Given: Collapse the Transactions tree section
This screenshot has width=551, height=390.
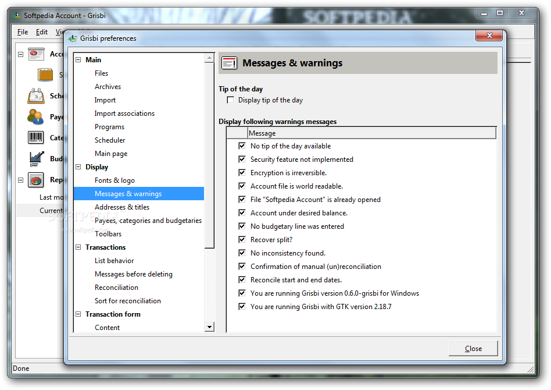Looking at the screenshot, I should tap(78, 247).
